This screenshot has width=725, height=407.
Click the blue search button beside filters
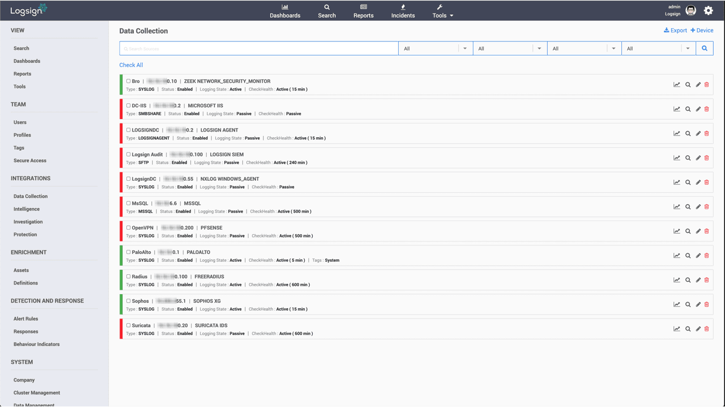pos(705,49)
